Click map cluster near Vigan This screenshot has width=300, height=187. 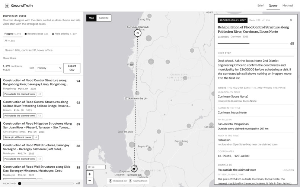(132, 64)
